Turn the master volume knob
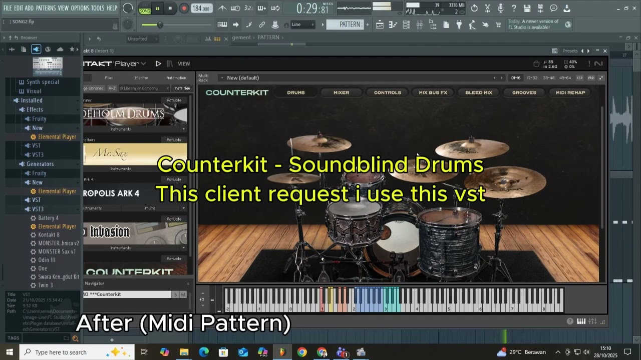Screen dimensions: 641x360 click(128, 8)
